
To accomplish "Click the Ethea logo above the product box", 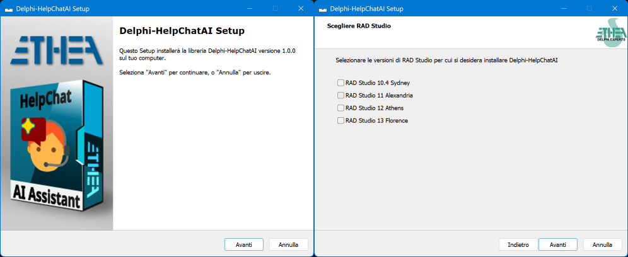I will (57, 50).
